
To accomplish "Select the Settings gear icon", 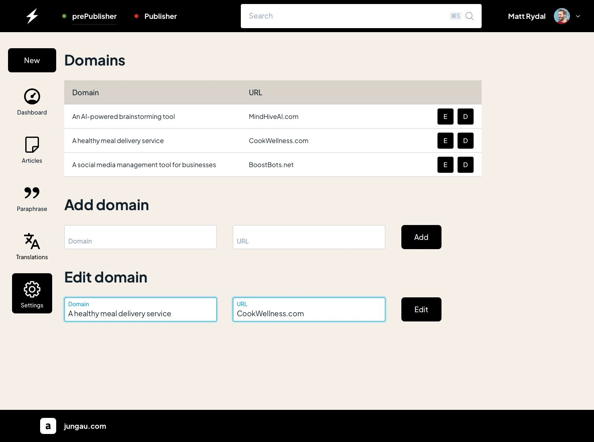I will point(32,289).
